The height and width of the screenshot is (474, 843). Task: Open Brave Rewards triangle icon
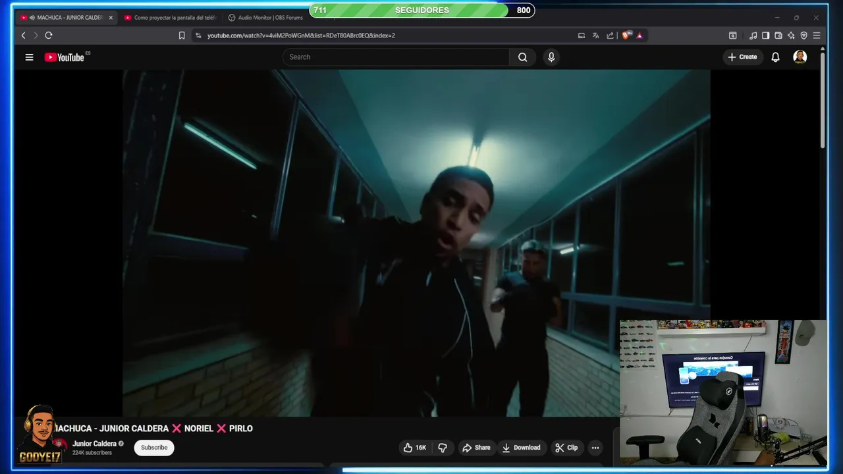coord(639,36)
